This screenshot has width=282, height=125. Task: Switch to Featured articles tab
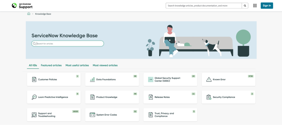coord(51,65)
